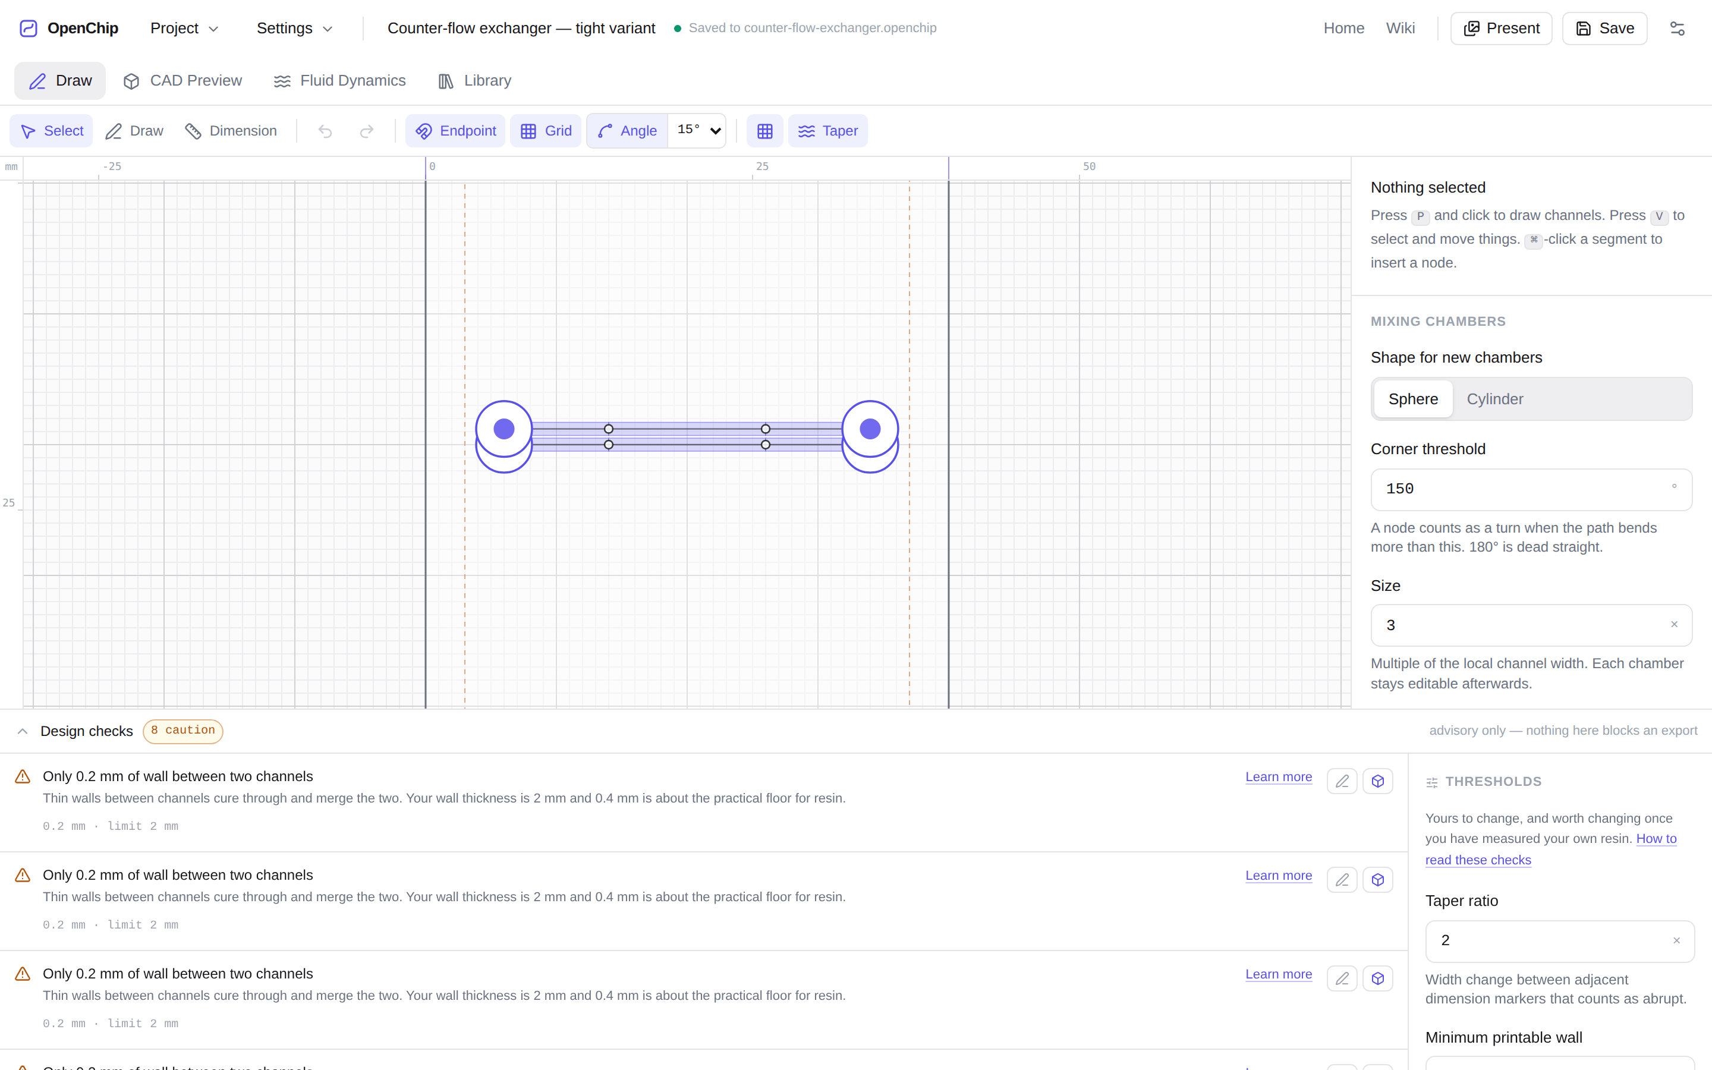Click the Save button
The image size is (1712, 1070).
pos(1604,29)
